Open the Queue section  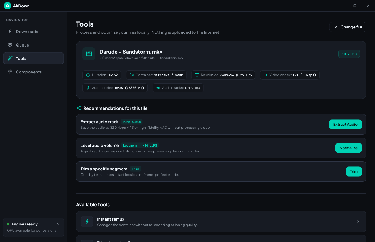pos(33,45)
